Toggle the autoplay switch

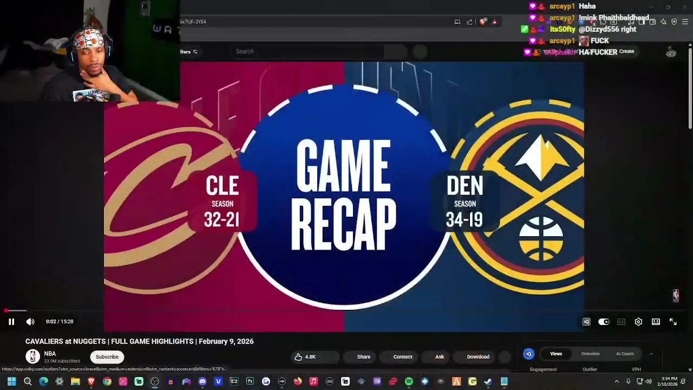tap(604, 322)
